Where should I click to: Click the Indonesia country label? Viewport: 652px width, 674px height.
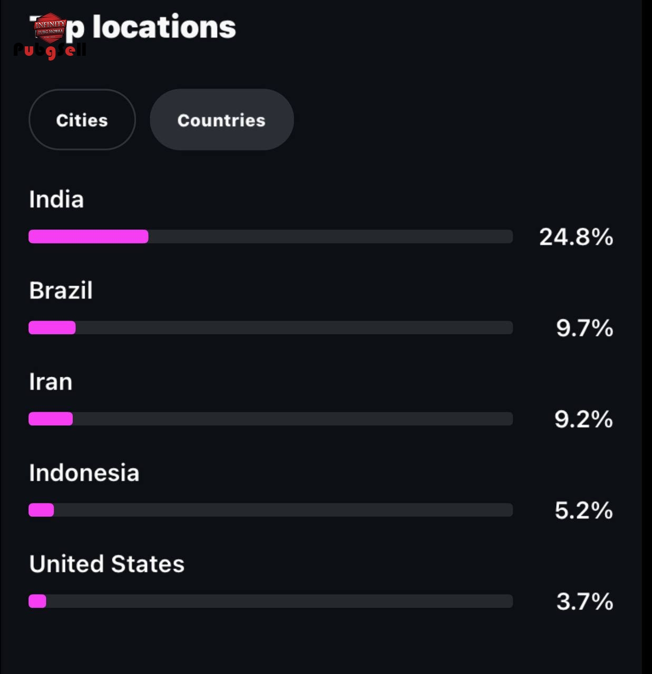tap(84, 473)
